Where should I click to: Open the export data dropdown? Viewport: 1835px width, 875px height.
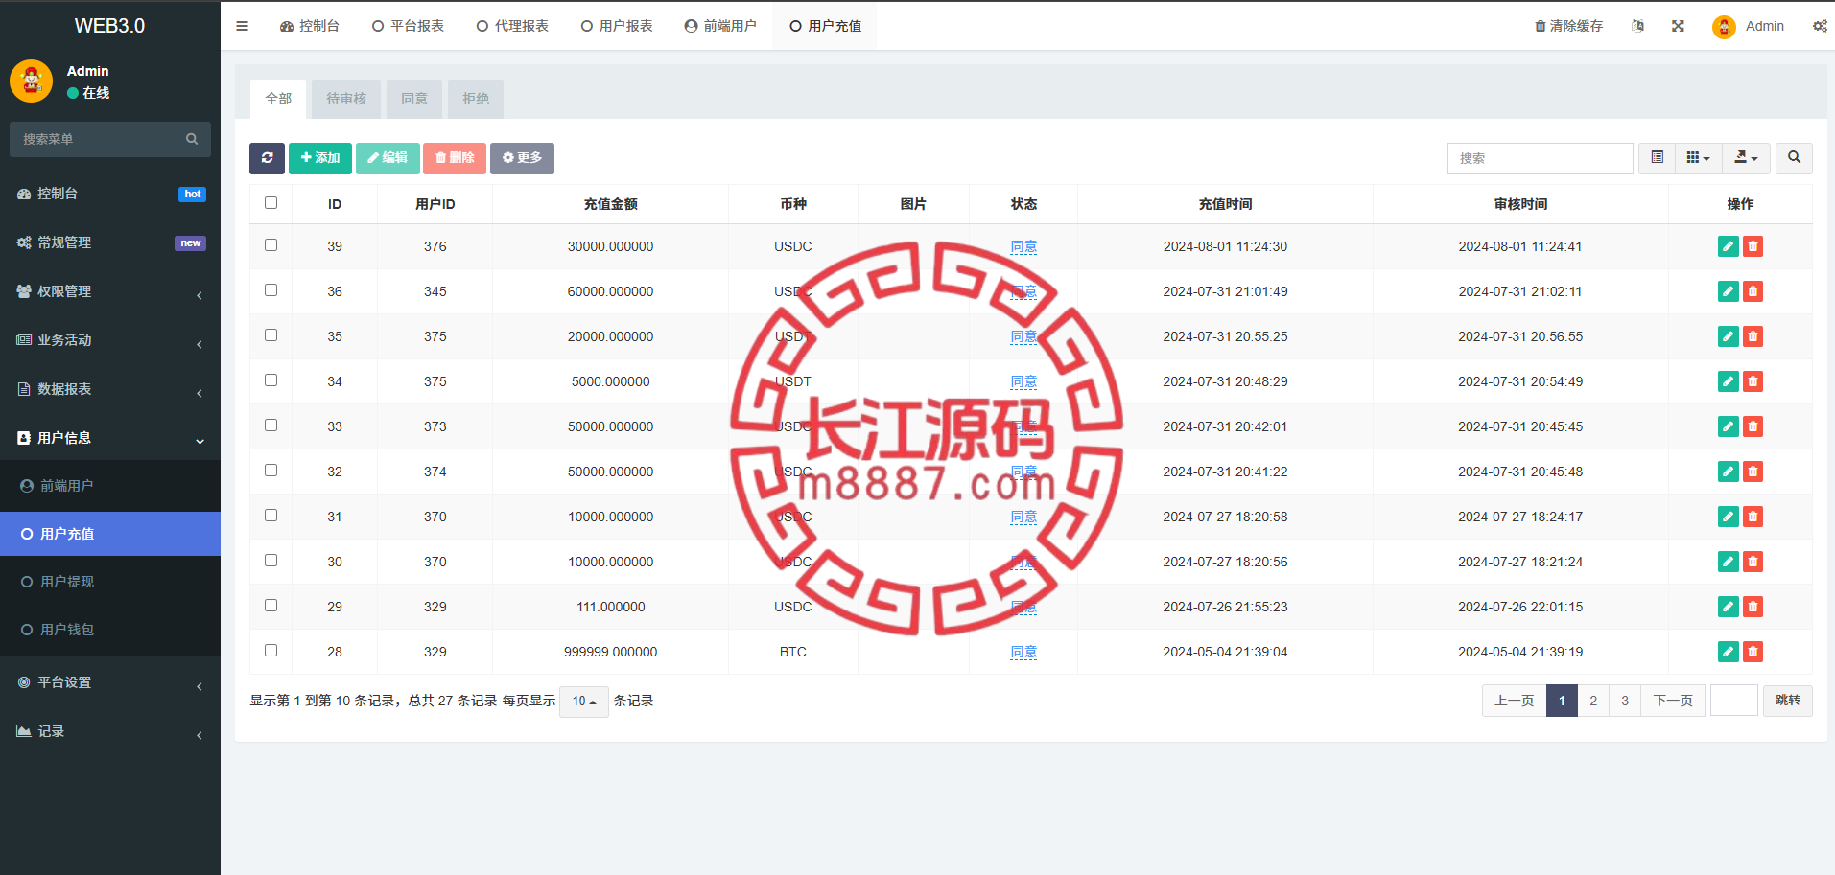(1746, 158)
